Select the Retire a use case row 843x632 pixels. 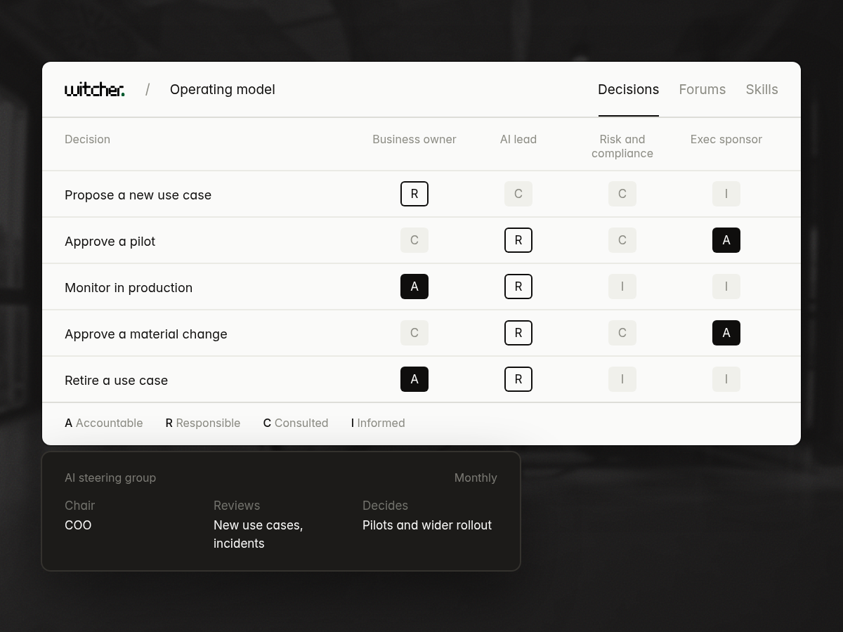(x=421, y=380)
